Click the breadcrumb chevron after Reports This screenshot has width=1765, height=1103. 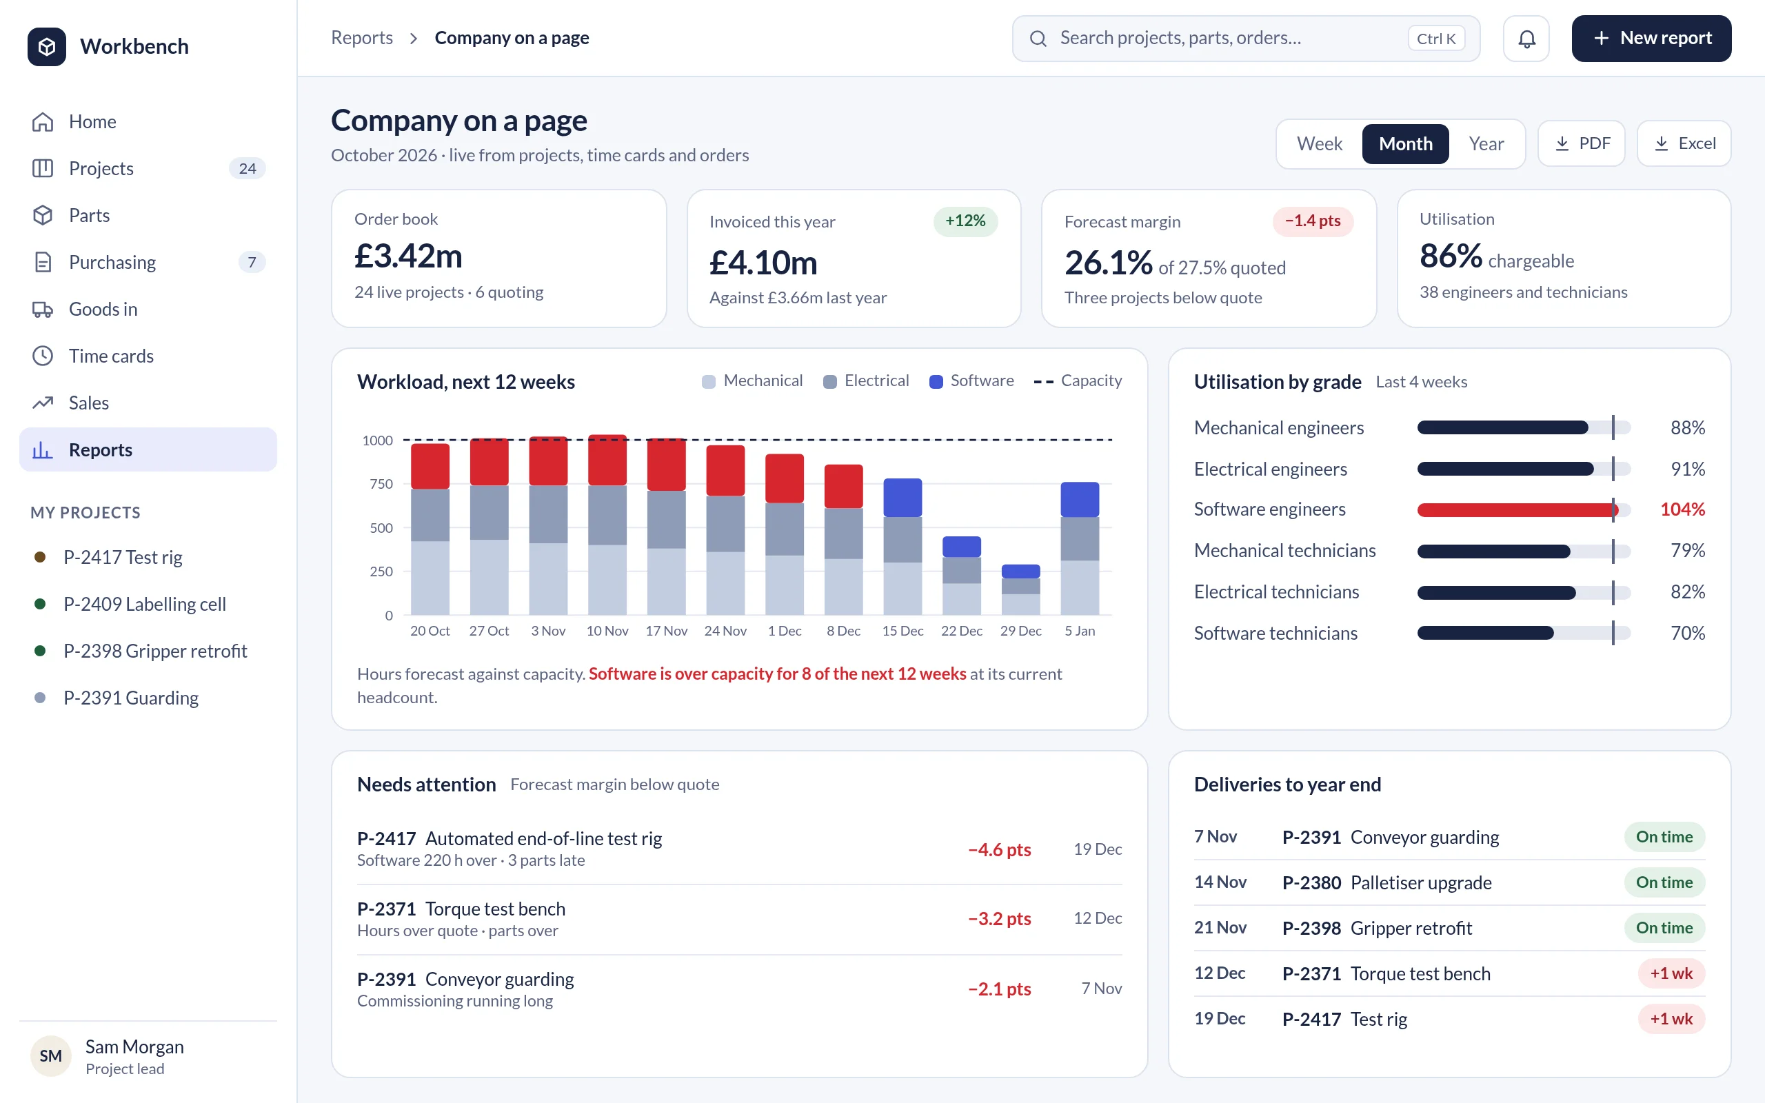point(414,39)
